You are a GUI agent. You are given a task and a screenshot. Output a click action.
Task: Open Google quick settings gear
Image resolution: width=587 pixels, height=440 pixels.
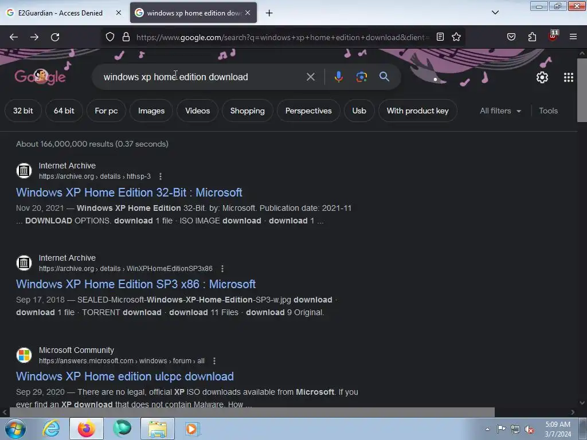[x=542, y=77]
